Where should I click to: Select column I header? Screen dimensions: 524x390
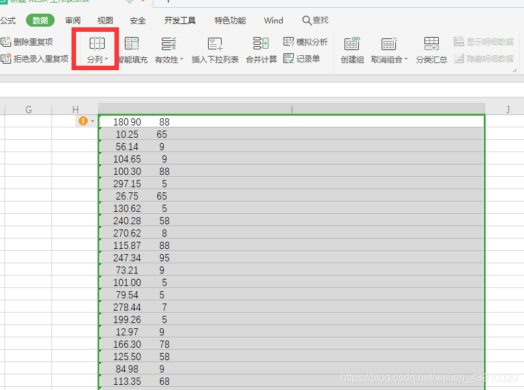point(291,109)
